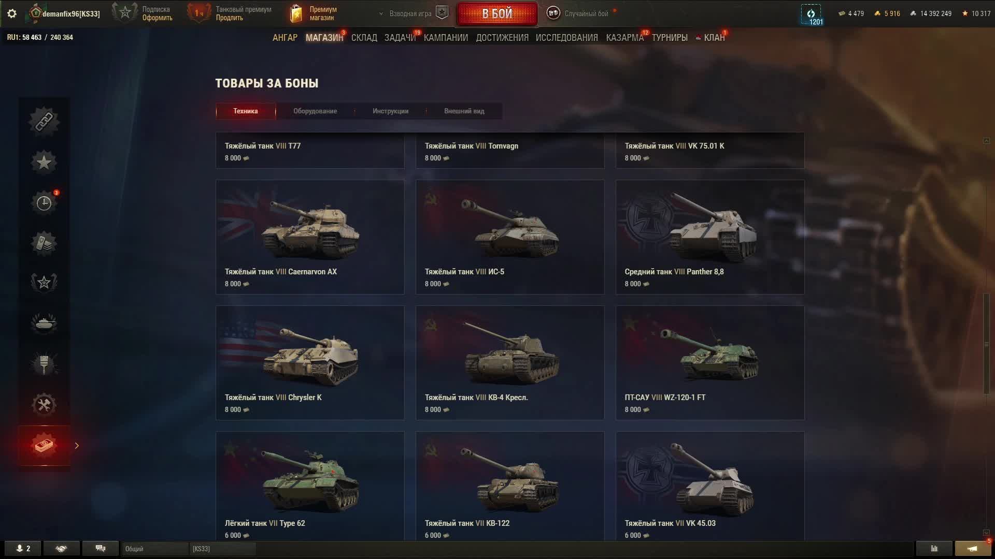Switch to the Оборудование tab
Screen dimensions: 995x559
[x=315, y=111]
